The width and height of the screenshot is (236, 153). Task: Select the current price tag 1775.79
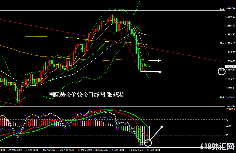(230, 67)
